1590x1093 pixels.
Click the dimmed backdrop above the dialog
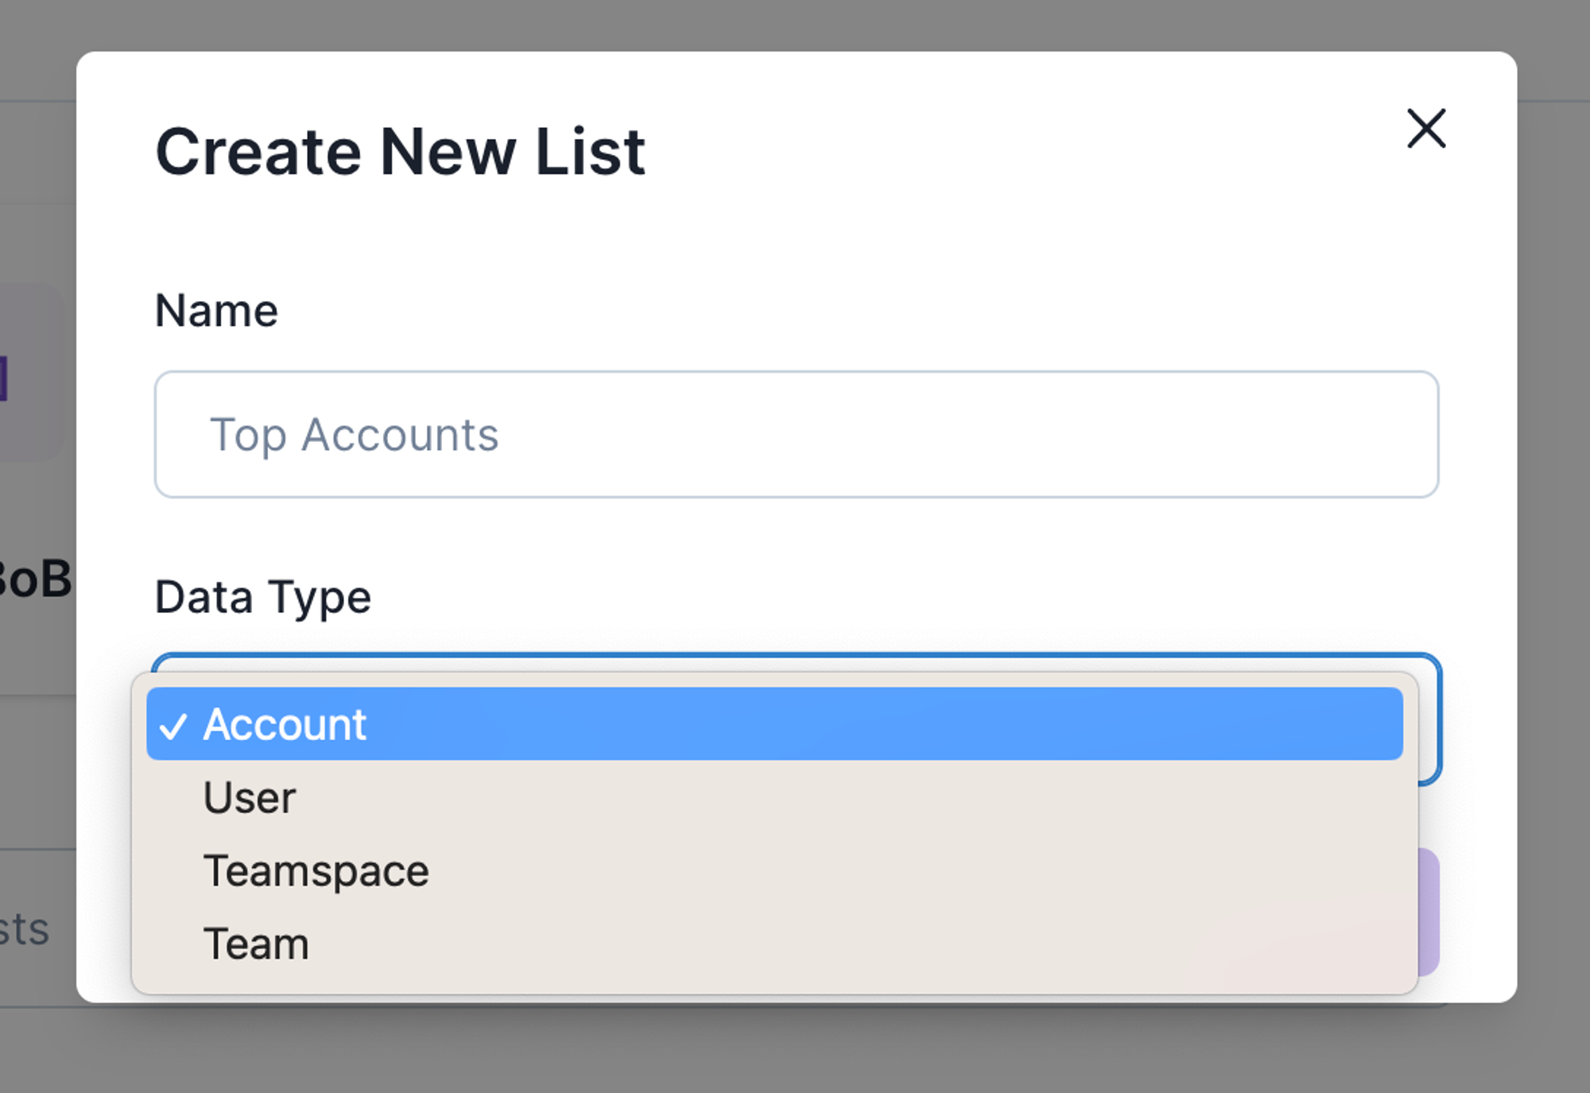coord(795,24)
